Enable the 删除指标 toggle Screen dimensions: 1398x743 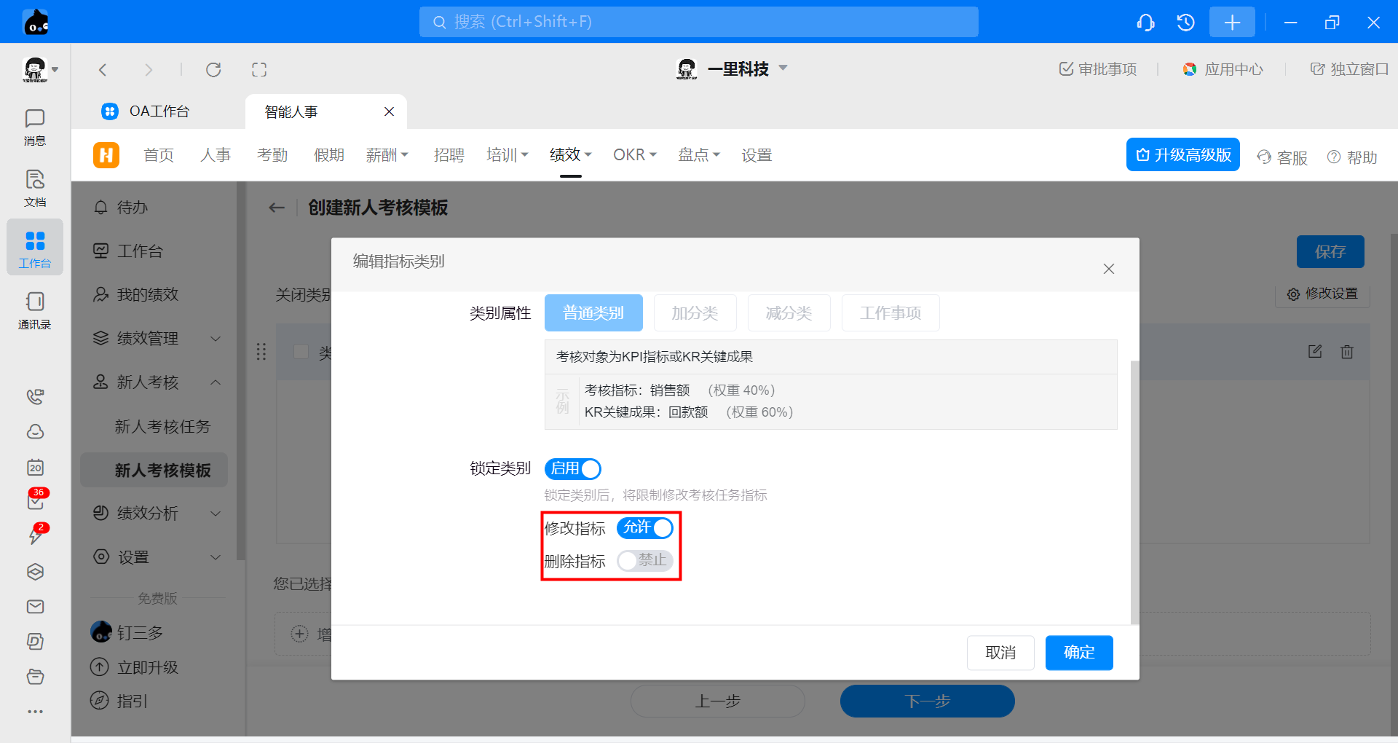pos(644,561)
